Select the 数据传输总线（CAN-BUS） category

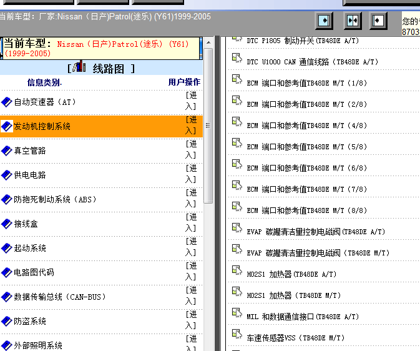click(60, 297)
